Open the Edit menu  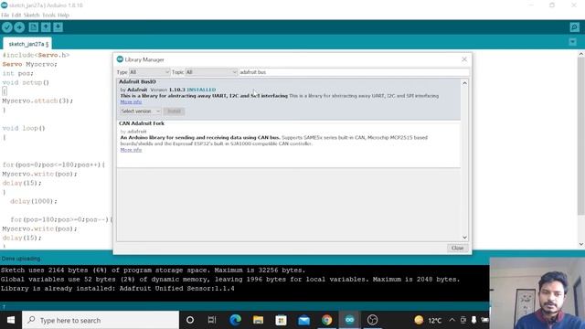click(x=16, y=15)
